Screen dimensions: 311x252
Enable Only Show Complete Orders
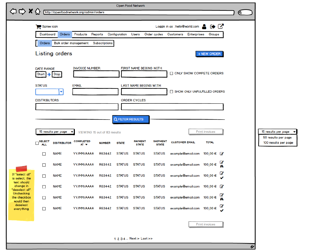click(171, 74)
